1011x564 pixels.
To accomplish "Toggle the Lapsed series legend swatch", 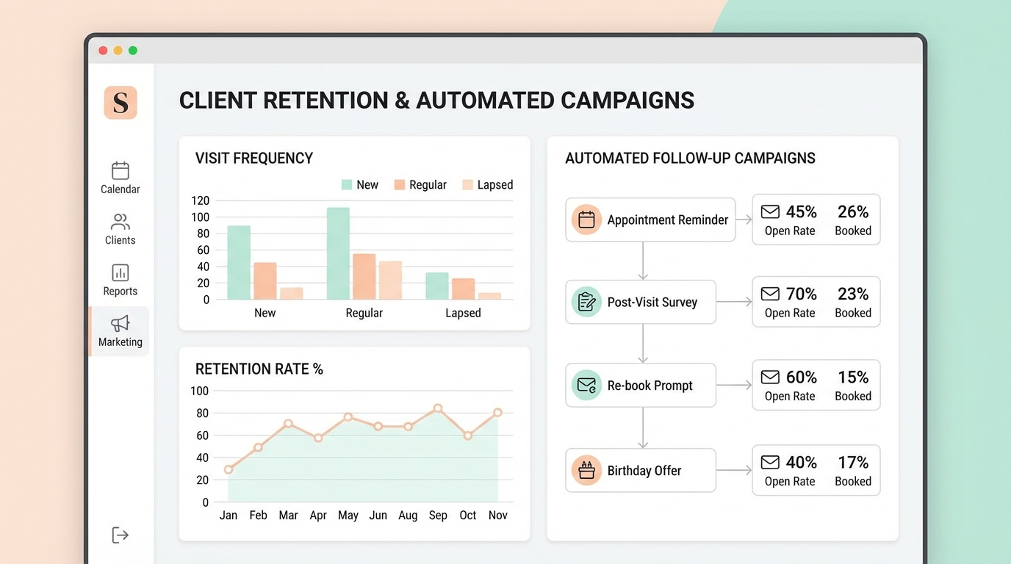I will coord(467,185).
